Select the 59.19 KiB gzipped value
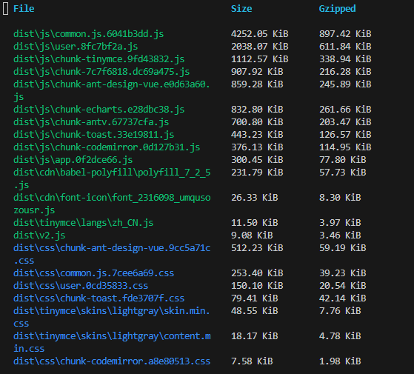Screen dimensions: 414x374 click(342, 248)
